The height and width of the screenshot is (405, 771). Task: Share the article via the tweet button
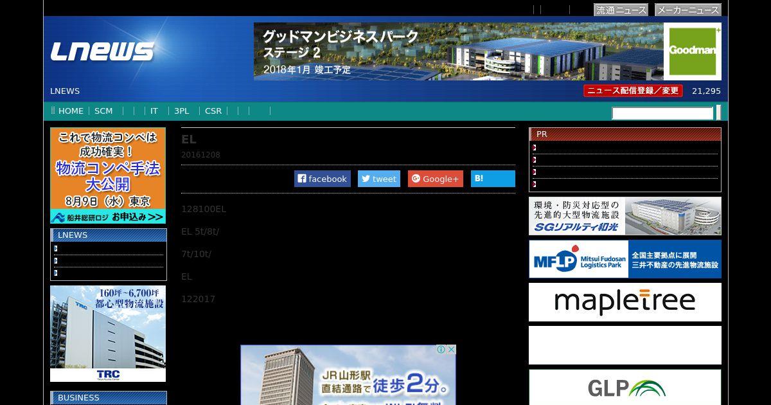coord(379,179)
